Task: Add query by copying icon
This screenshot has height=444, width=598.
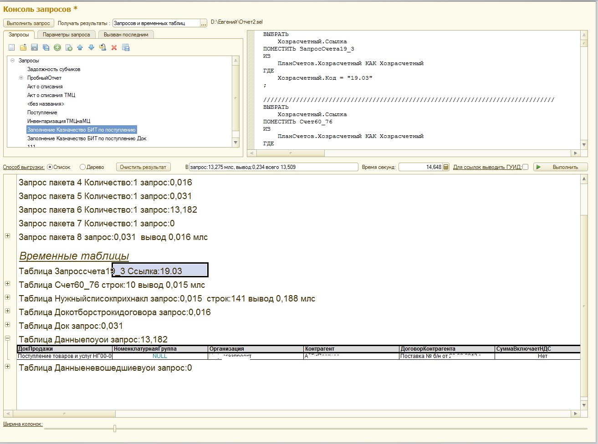Action: coord(69,47)
